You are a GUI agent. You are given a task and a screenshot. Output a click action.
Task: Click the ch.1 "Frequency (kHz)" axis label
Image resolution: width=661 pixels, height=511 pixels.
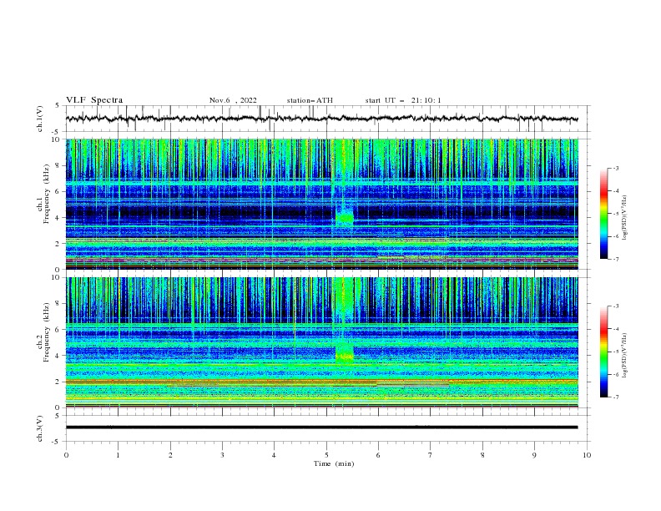[47, 195]
